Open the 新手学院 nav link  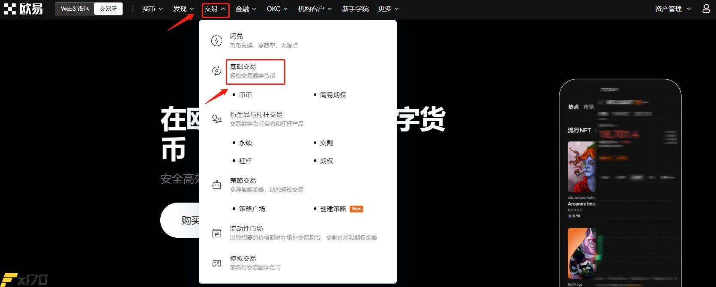[355, 9]
